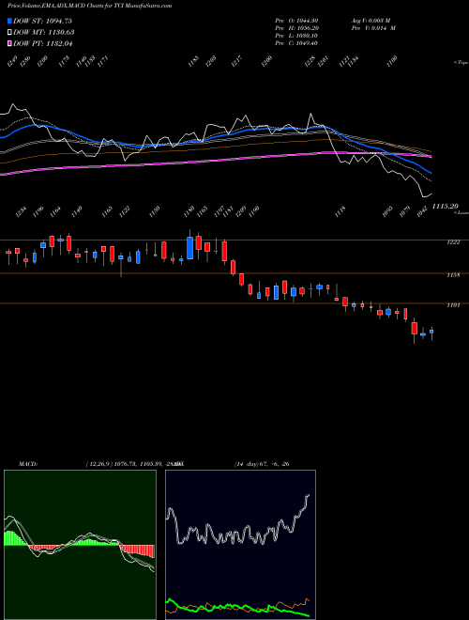Click the 1249 top label at chart start
This screenshot has width=469, height=620.
coord(12,61)
